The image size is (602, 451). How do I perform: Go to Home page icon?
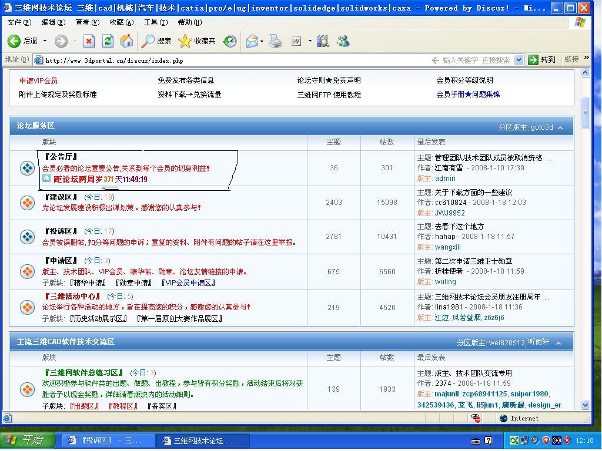coord(126,41)
